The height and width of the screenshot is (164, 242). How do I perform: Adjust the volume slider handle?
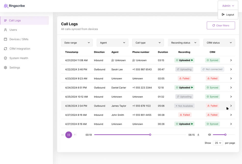[x=225, y=135]
